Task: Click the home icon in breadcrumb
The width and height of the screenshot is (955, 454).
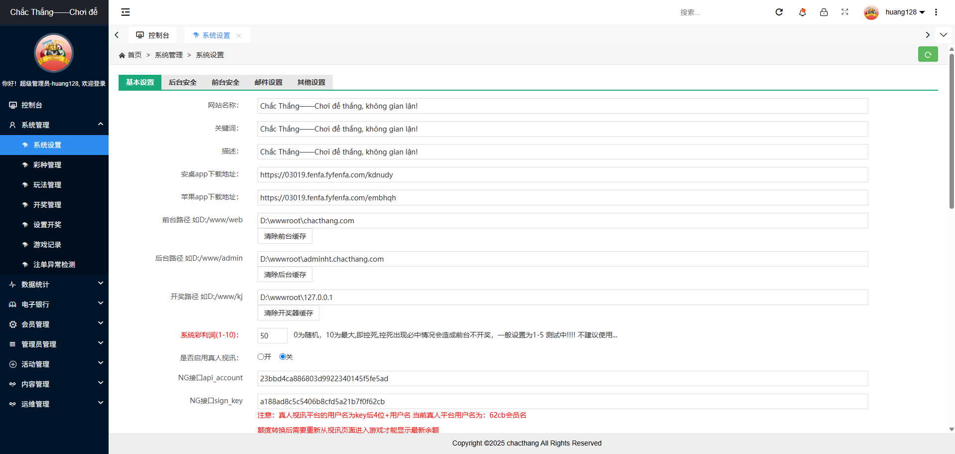Action: (122, 55)
